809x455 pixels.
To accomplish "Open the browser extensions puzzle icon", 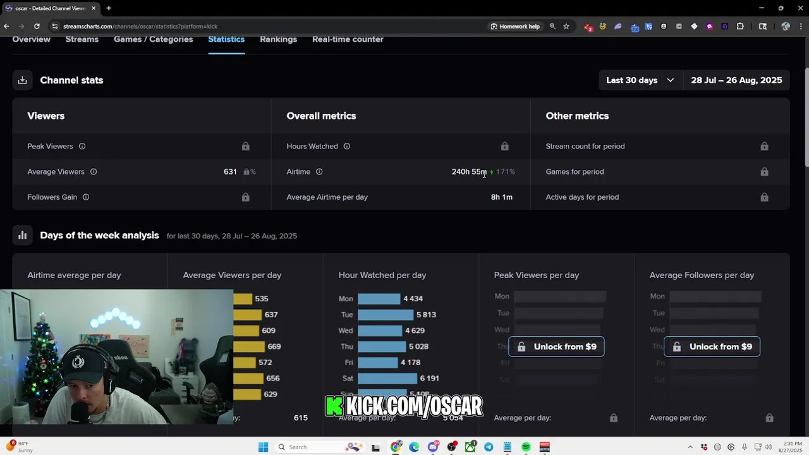I will (x=740, y=27).
